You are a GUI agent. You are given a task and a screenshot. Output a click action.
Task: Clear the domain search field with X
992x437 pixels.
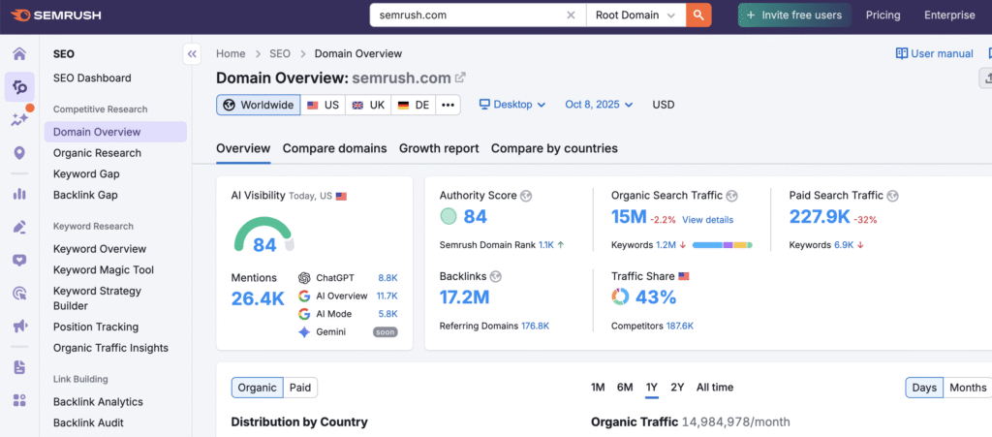coord(571,16)
